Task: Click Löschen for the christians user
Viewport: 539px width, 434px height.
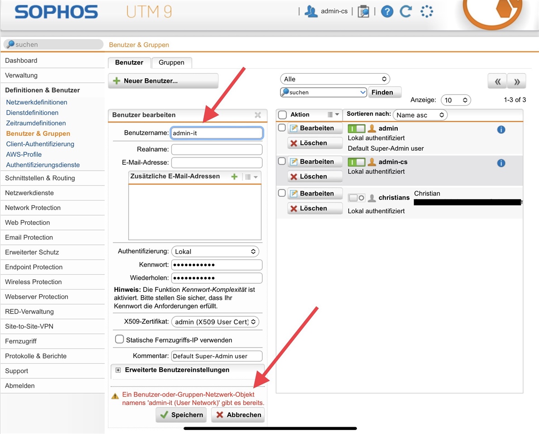Action: [x=315, y=209]
